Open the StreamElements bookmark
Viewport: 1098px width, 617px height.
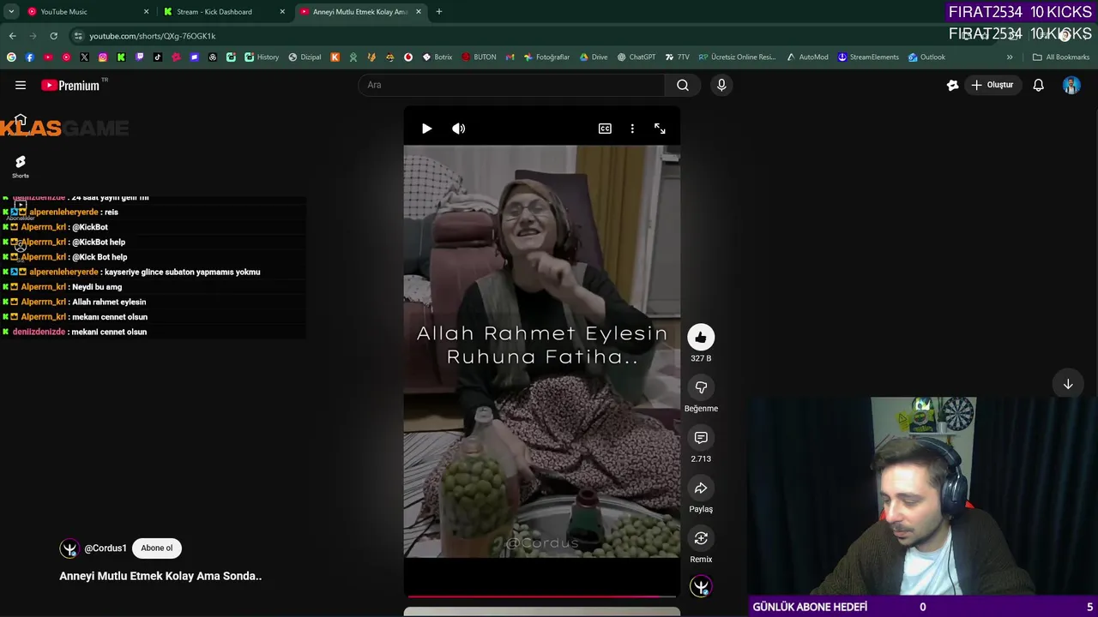click(868, 57)
